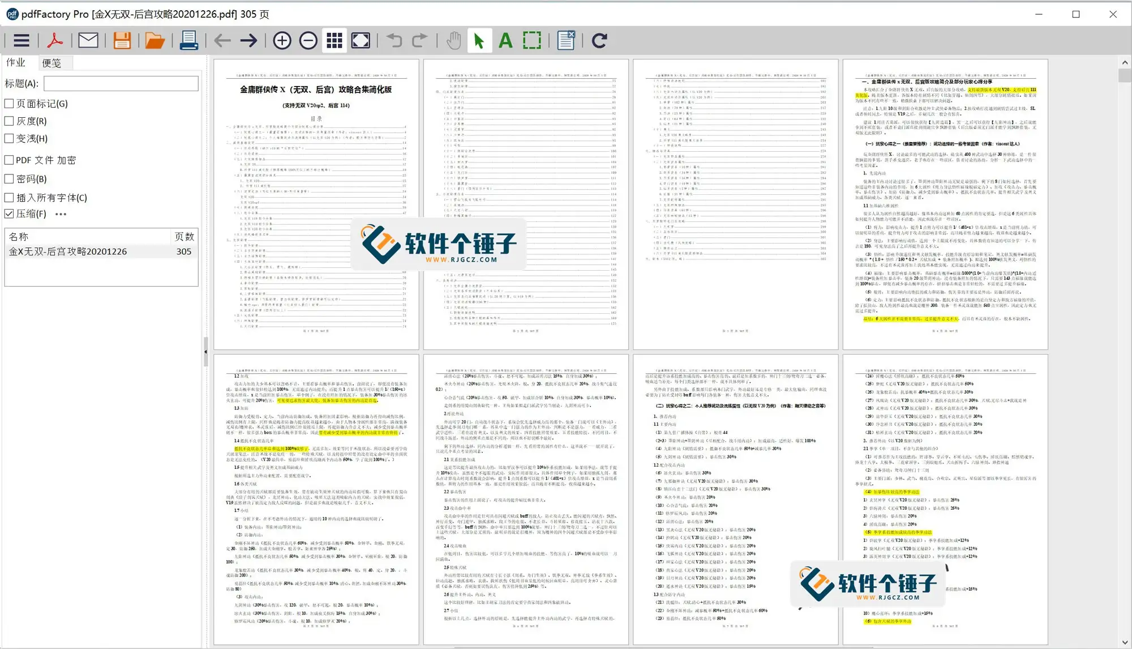Click scrollbar down arrow
The image size is (1132, 649).
[1125, 642]
